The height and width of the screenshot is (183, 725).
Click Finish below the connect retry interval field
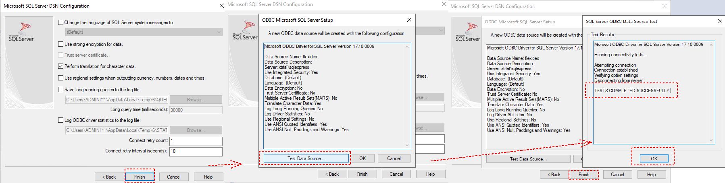140,177
